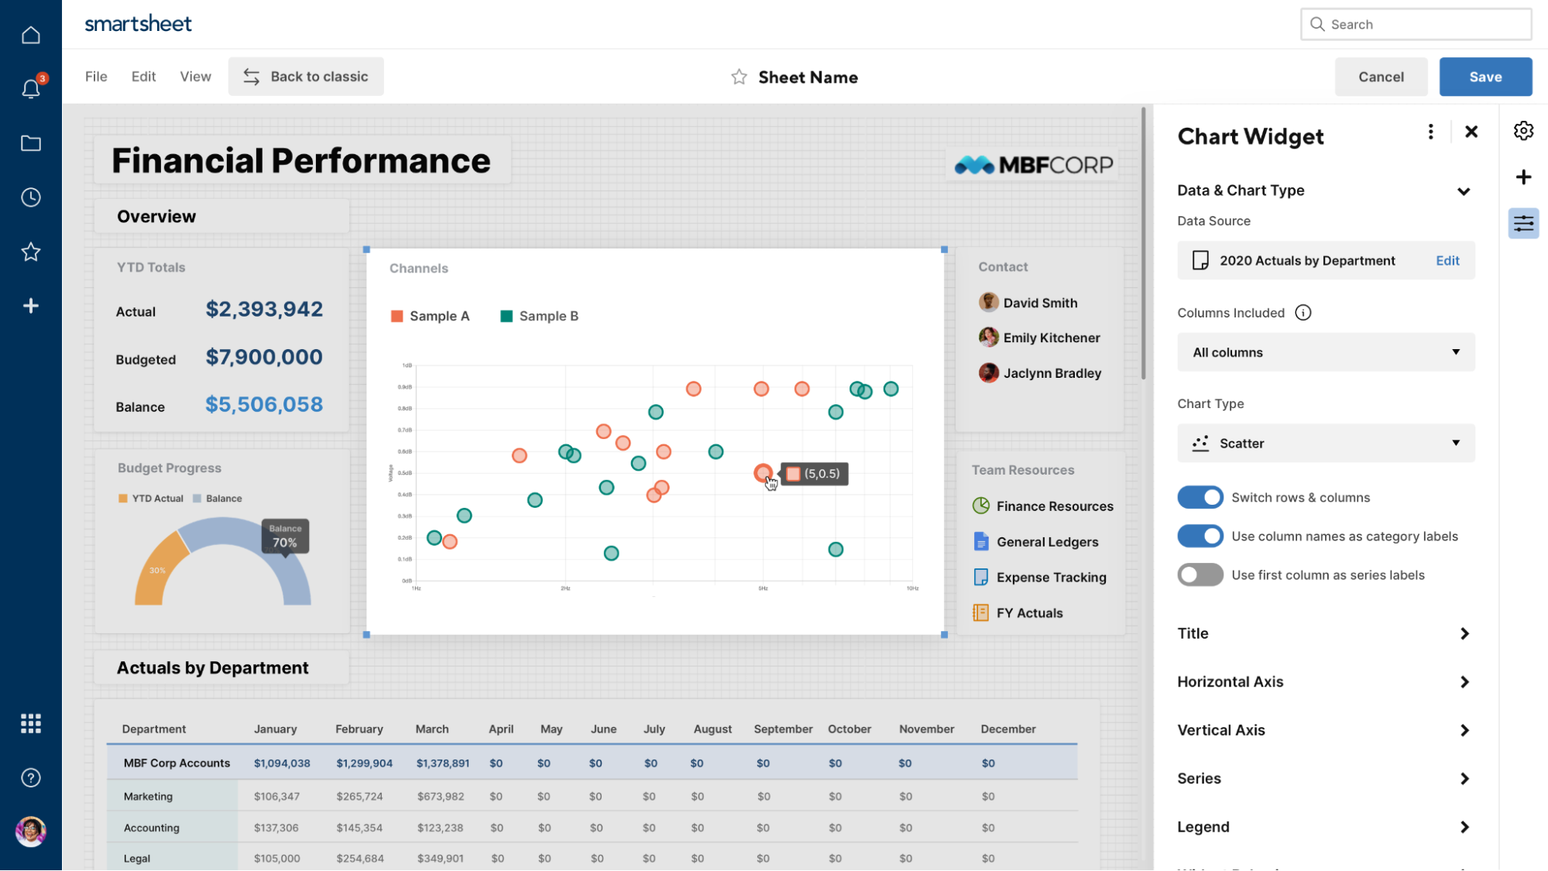Open the Browse folder icon in sidebar
Screen dimensions: 1548x871
pos(31,143)
